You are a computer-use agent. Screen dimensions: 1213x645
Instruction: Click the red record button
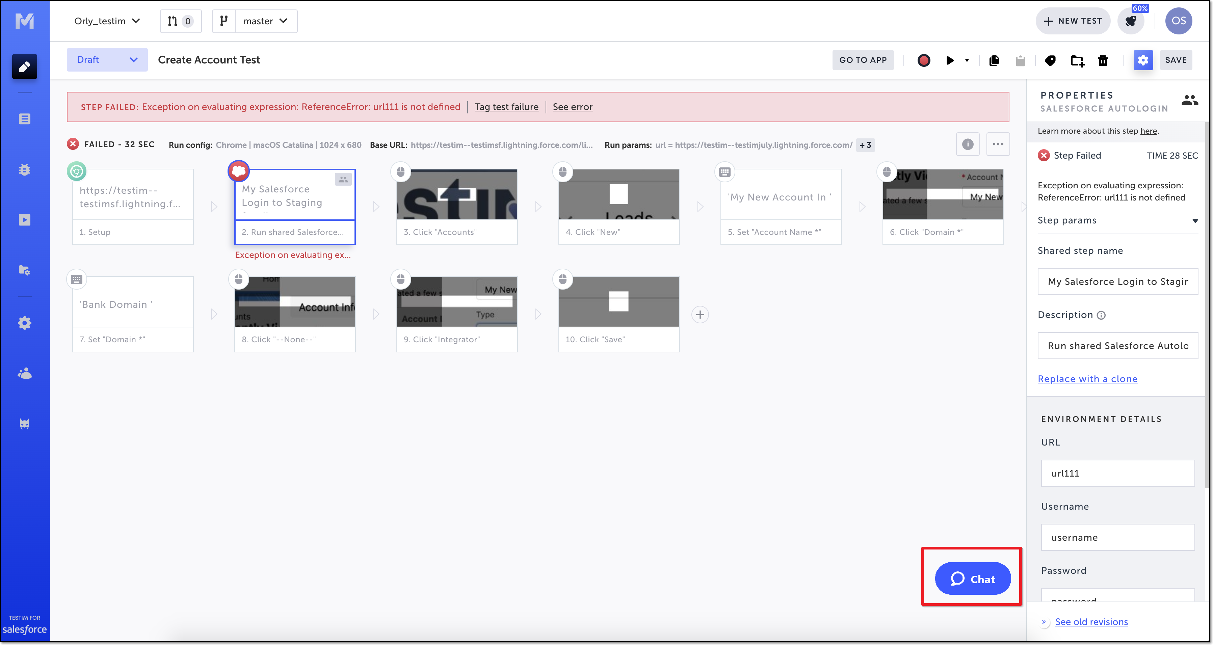pos(923,60)
